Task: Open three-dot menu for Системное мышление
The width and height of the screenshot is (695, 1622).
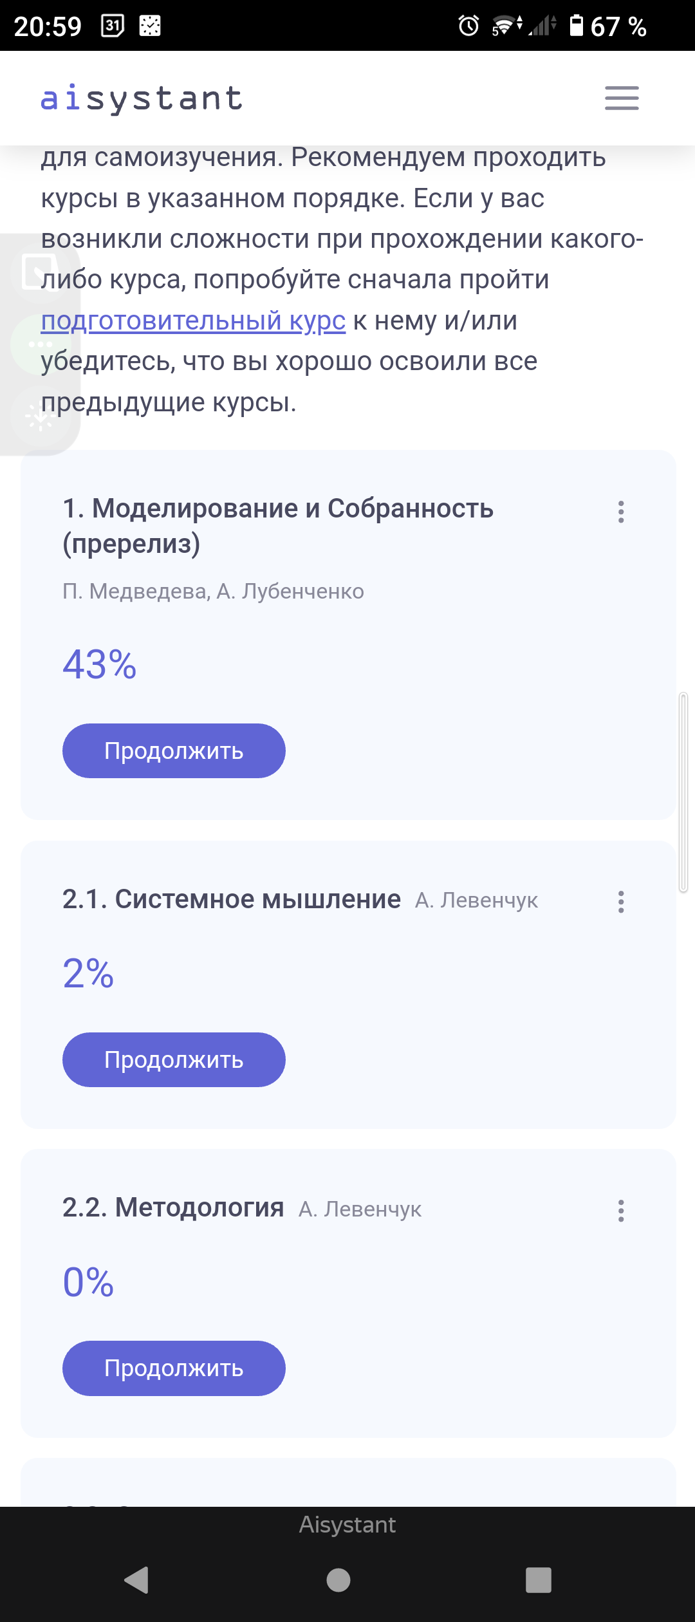Action: (x=621, y=902)
